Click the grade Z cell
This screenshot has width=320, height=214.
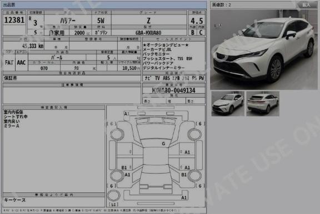[x=149, y=21]
